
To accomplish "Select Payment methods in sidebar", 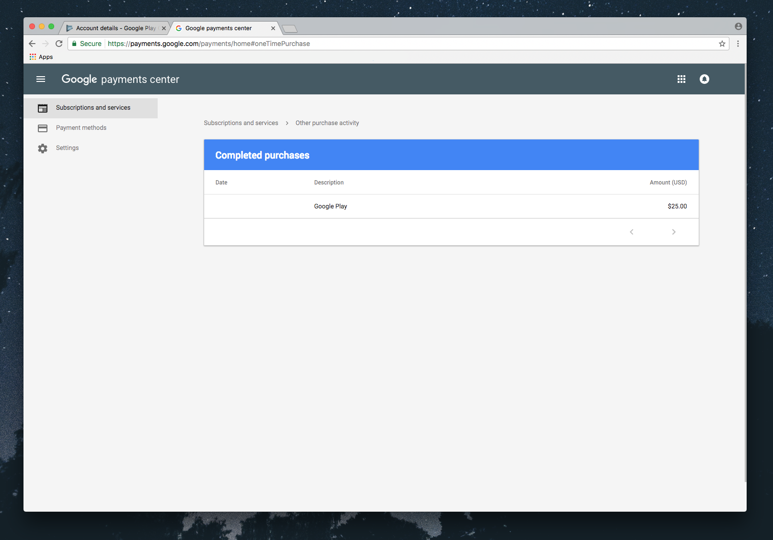I will (91, 128).
